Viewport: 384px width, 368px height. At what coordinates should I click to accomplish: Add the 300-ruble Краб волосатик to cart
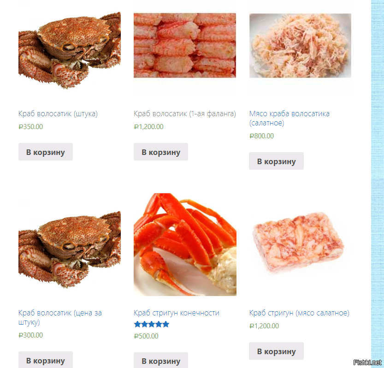point(46,360)
